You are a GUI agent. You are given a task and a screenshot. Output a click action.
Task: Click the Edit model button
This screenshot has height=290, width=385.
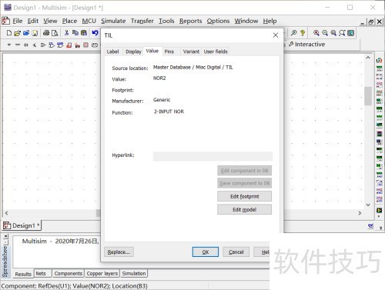244,209
